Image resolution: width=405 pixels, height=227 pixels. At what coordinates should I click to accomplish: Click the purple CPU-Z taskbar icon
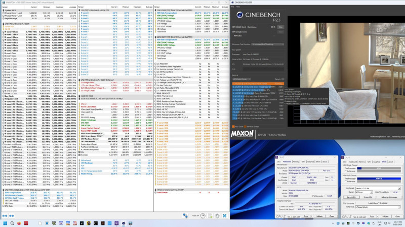(116, 223)
